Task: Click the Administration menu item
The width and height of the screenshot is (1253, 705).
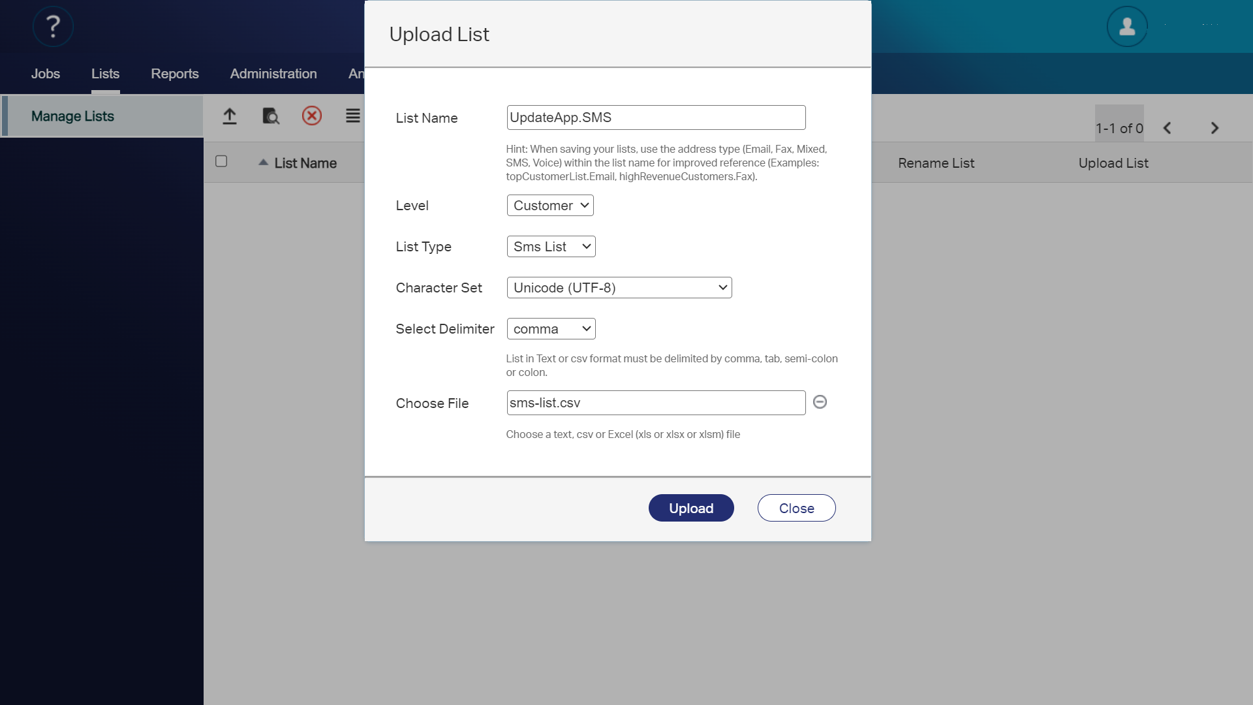Action: (x=273, y=73)
